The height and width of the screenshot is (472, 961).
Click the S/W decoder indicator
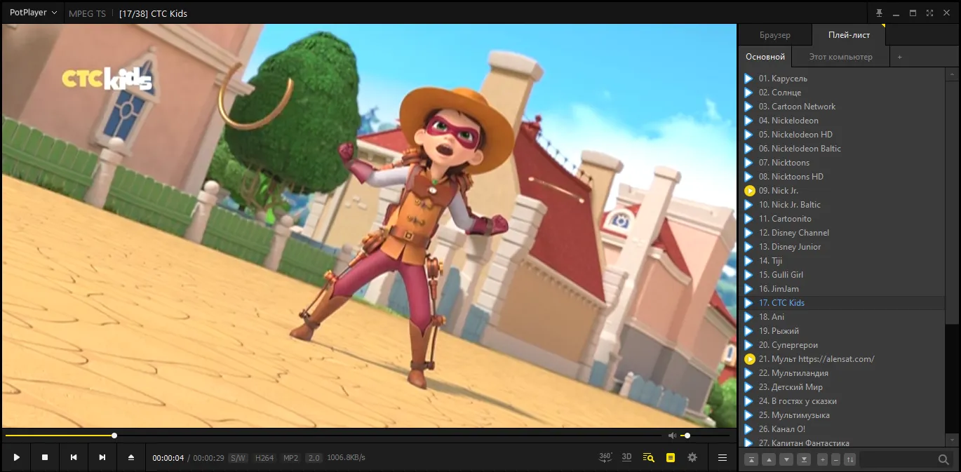coord(238,458)
